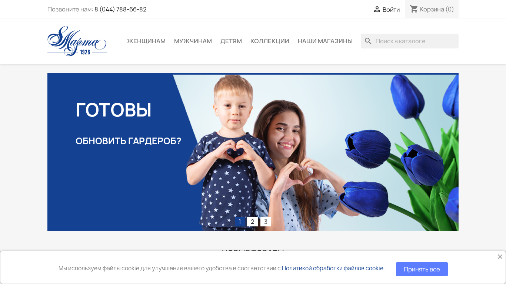Switch to banner slide 2
The image size is (506, 284).
[253, 222]
